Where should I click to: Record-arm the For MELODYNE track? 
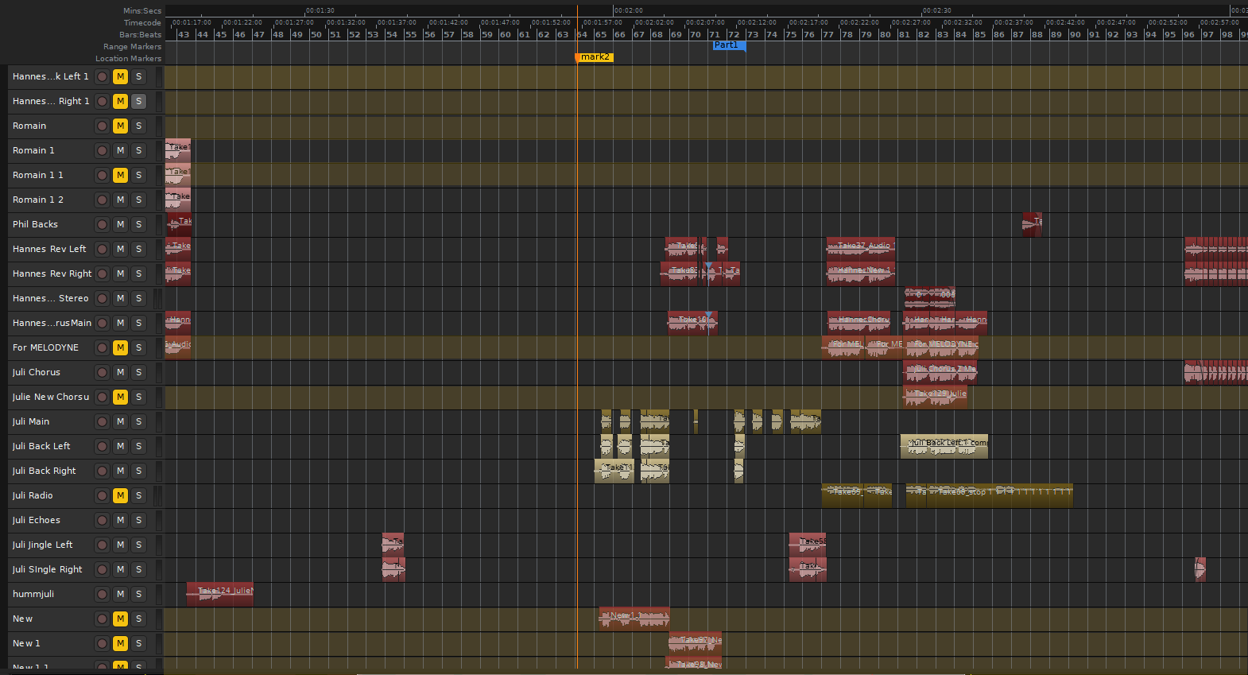[102, 347]
